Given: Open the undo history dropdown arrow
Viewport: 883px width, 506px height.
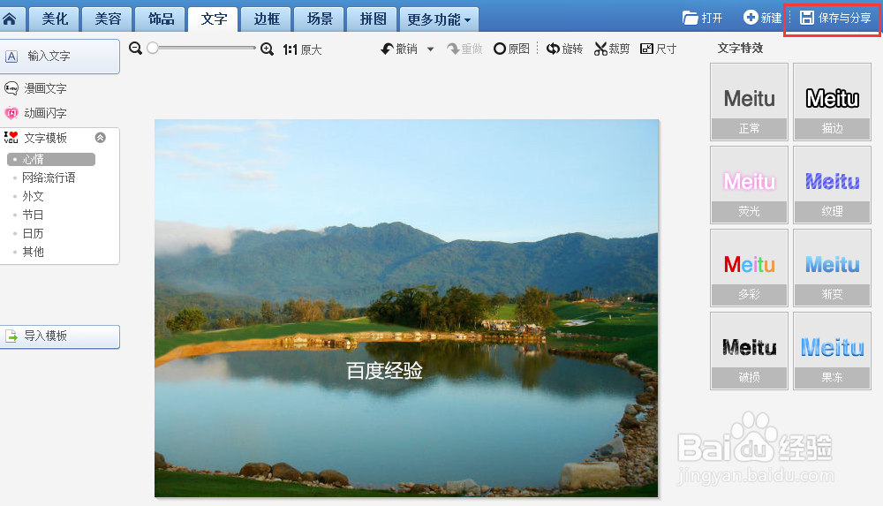Looking at the screenshot, I should tap(431, 49).
